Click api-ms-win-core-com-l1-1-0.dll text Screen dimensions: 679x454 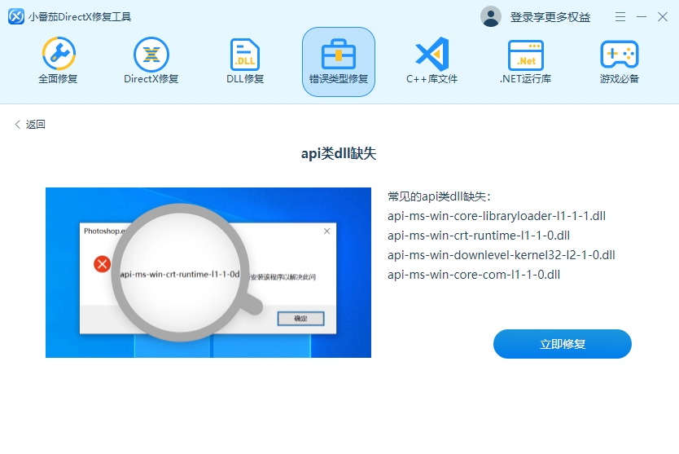(x=474, y=275)
